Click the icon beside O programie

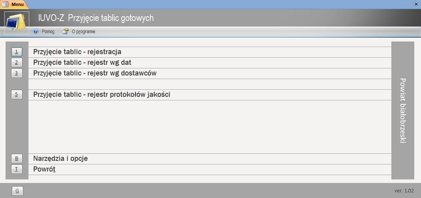coord(66,32)
